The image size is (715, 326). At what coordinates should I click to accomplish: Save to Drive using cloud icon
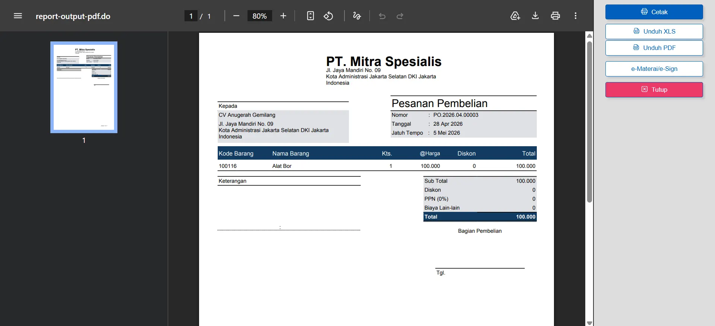[515, 16]
